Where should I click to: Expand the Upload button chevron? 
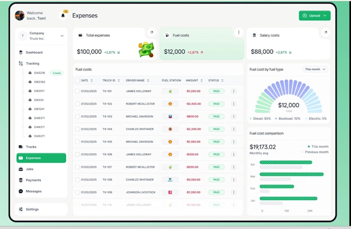tap(325, 15)
